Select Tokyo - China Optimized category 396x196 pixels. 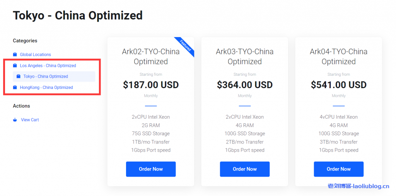[46, 77]
